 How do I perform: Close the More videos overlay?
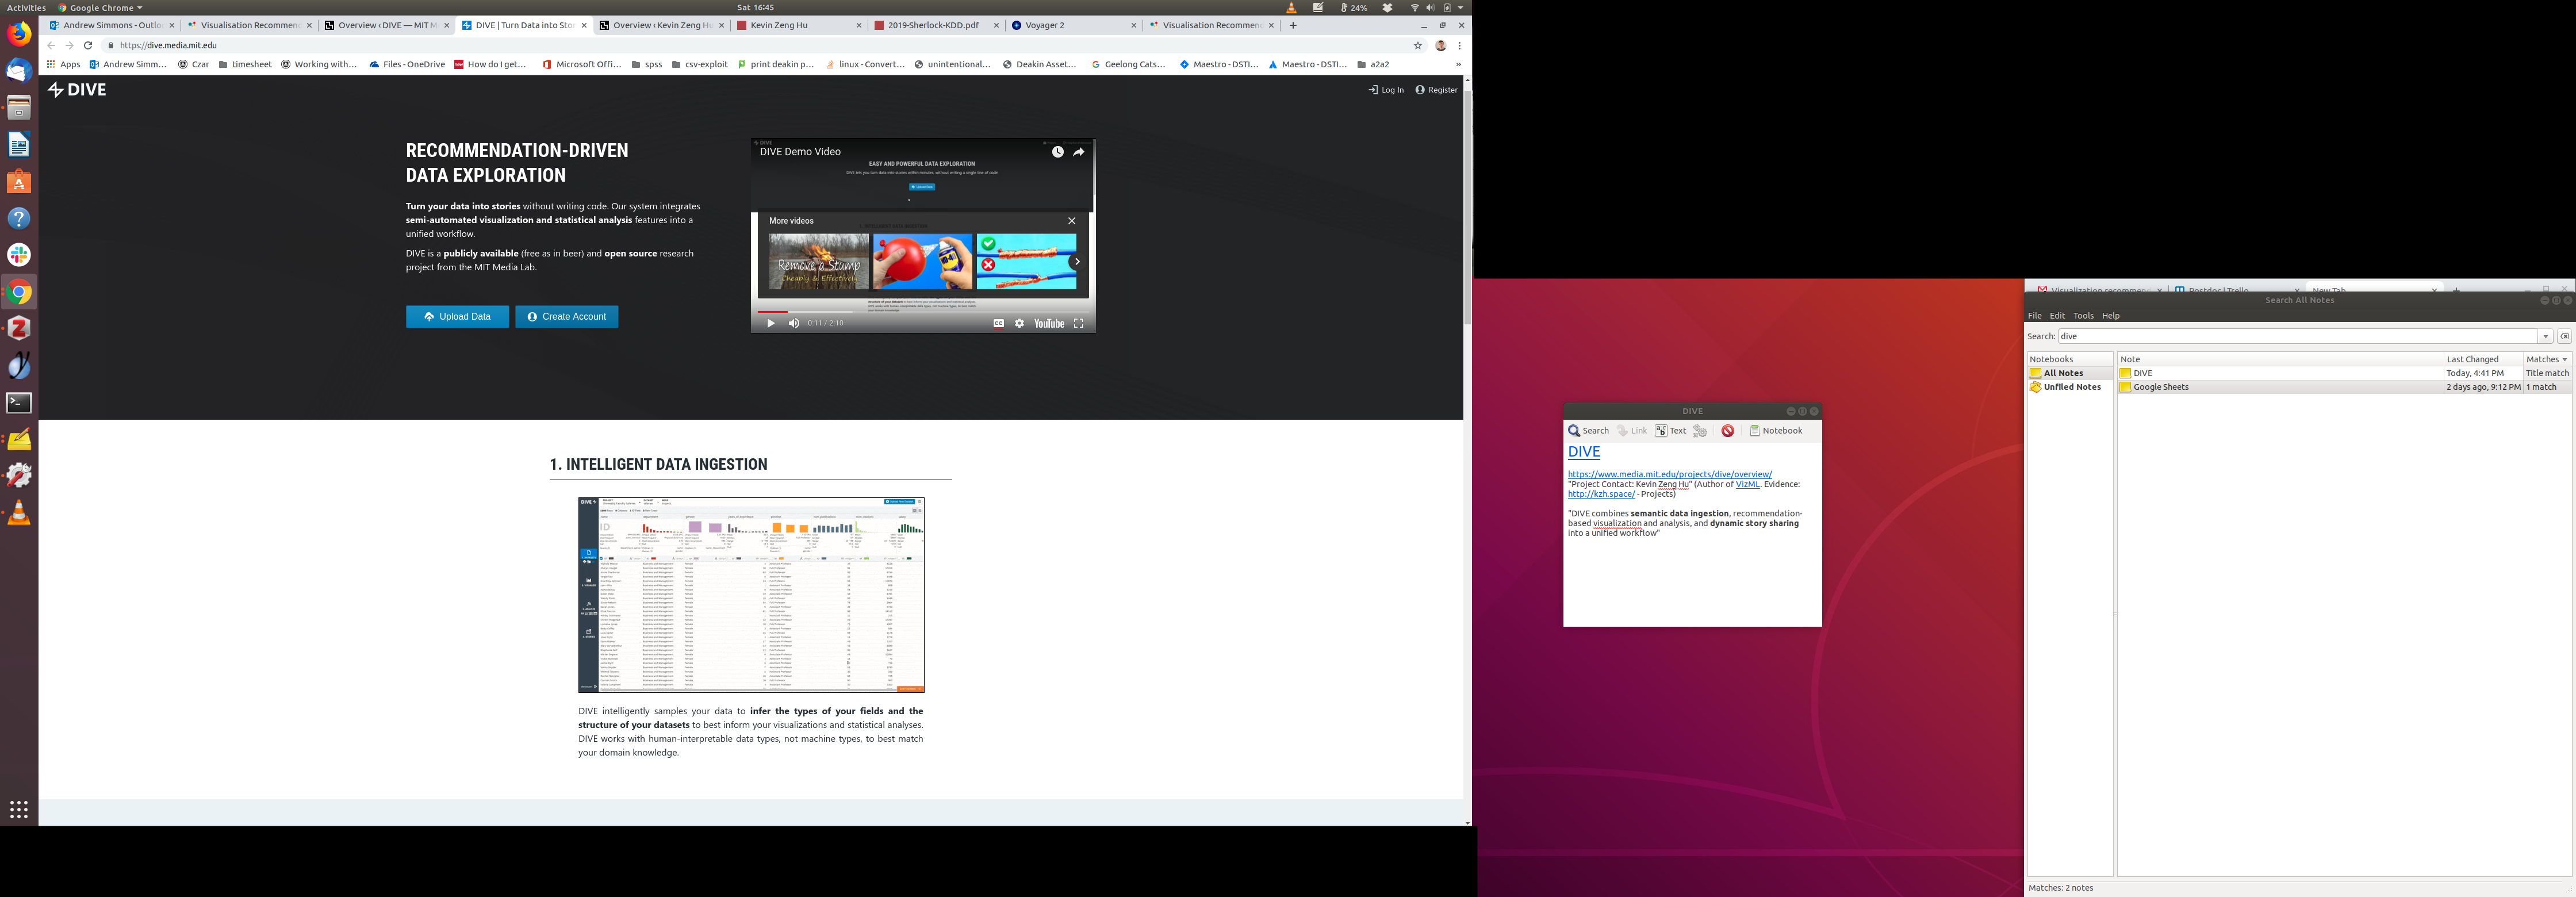pyautogui.click(x=1071, y=221)
